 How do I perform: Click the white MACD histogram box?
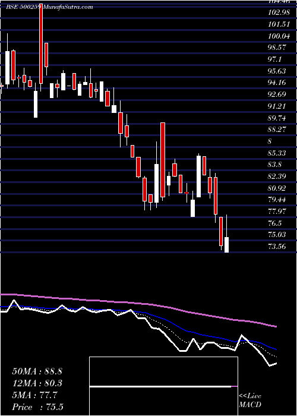163,386
